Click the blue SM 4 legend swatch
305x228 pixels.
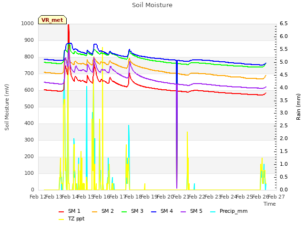click(154, 212)
